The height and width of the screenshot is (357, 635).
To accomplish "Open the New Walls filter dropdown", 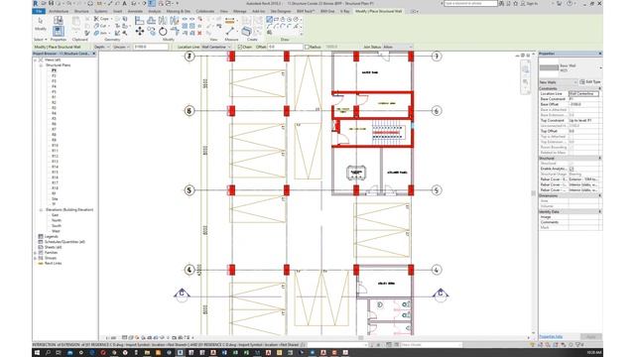I will [558, 82].
